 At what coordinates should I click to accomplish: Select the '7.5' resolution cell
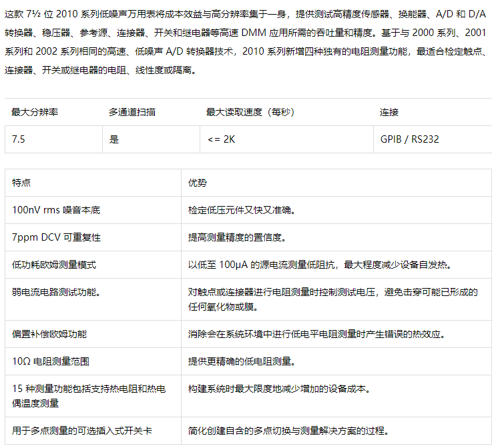click(53, 139)
